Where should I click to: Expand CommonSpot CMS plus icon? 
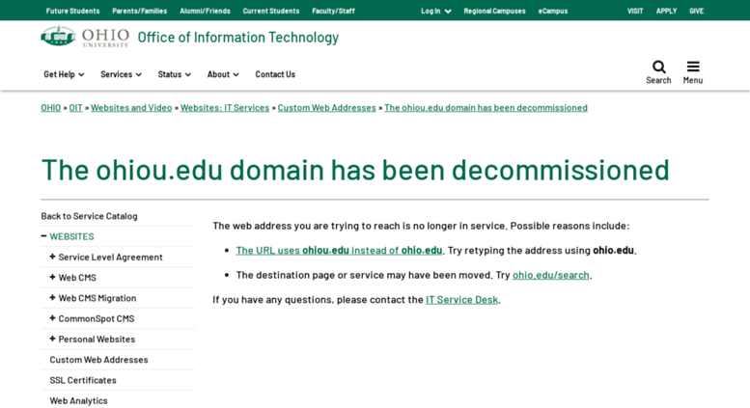click(x=53, y=318)
